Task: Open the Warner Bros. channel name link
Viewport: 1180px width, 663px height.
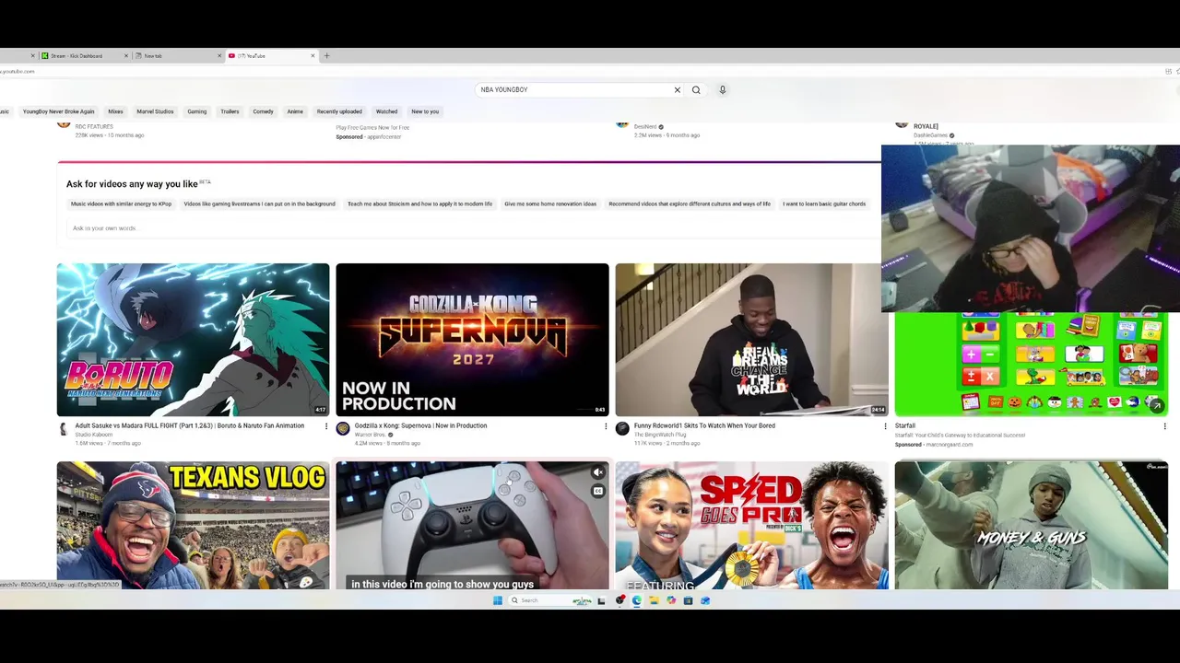Action: pyautogui.click(x=370, y=435)
